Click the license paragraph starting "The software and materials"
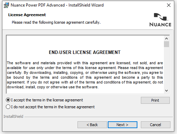This screenshot has width=177, height=134. click(x=85, y=75)
